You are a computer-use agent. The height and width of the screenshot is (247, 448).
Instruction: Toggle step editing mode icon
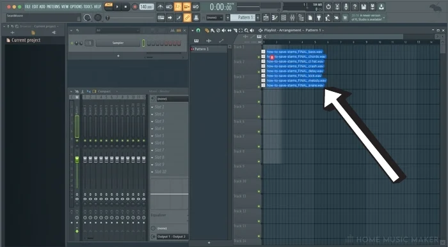tap(179, 18)
